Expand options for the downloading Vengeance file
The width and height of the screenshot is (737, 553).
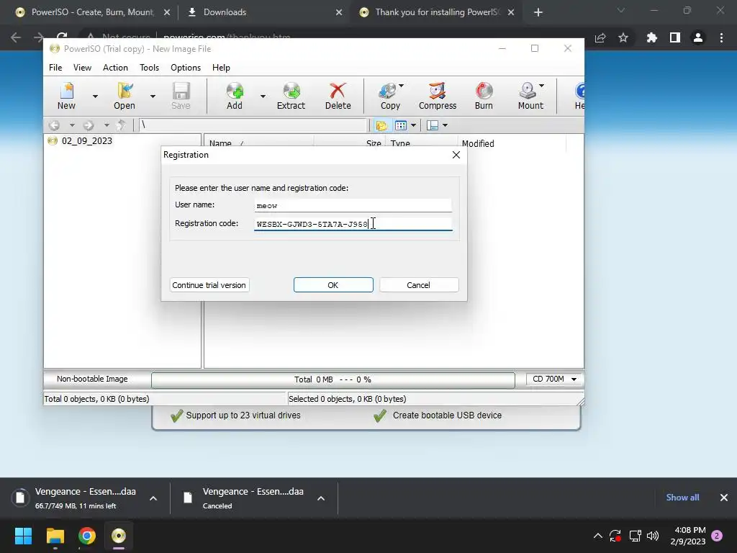[153, 498]
